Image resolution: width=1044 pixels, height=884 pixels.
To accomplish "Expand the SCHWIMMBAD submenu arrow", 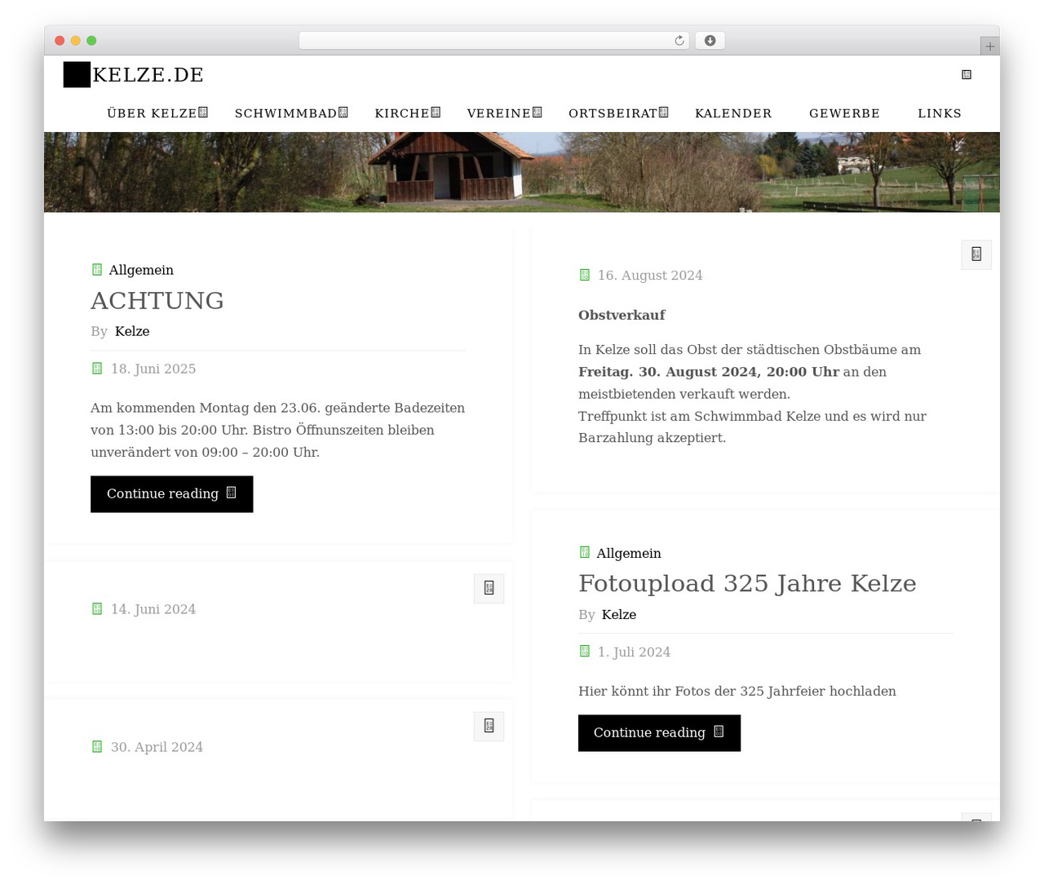I will point(343,113).
